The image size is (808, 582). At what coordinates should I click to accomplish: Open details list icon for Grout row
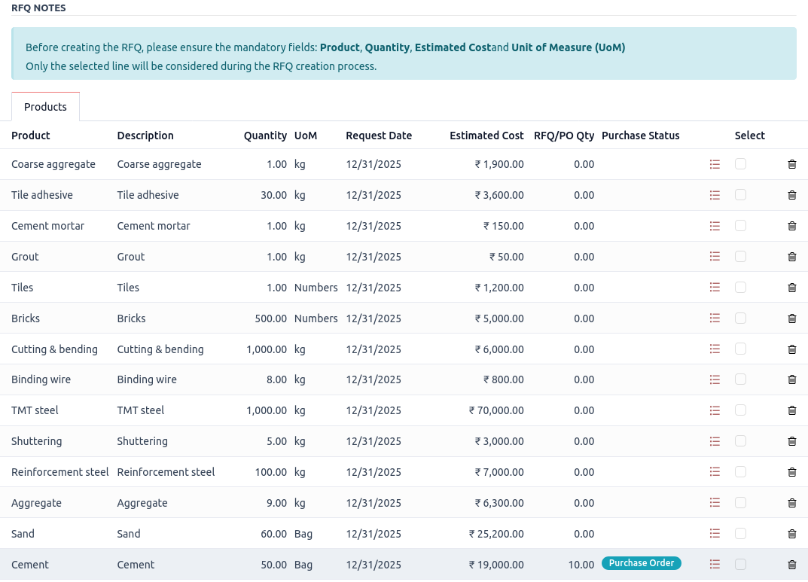[715, 257]
